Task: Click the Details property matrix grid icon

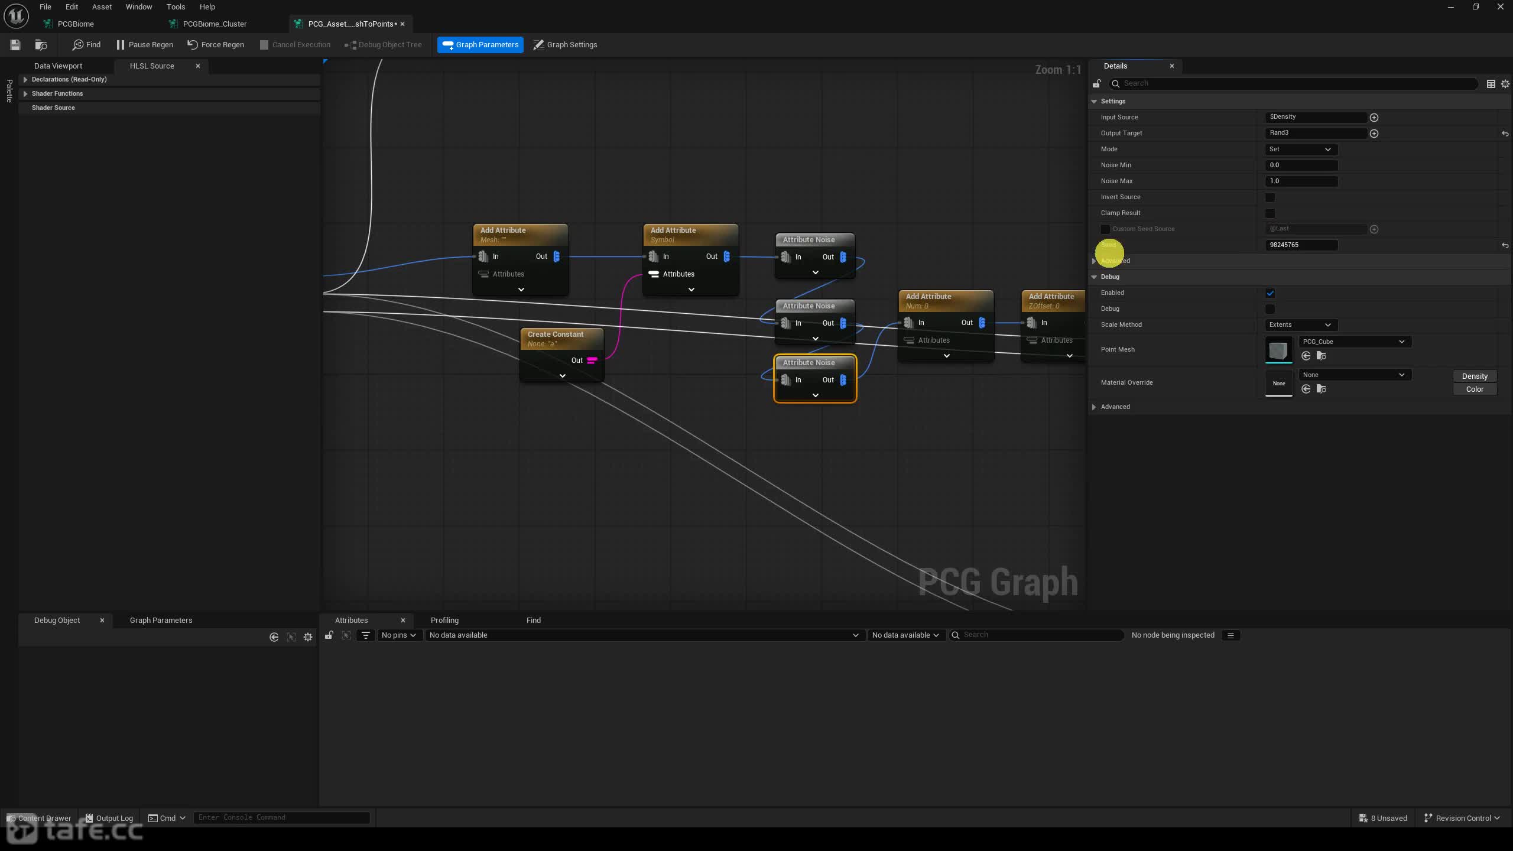Action: coord(1491,84)
